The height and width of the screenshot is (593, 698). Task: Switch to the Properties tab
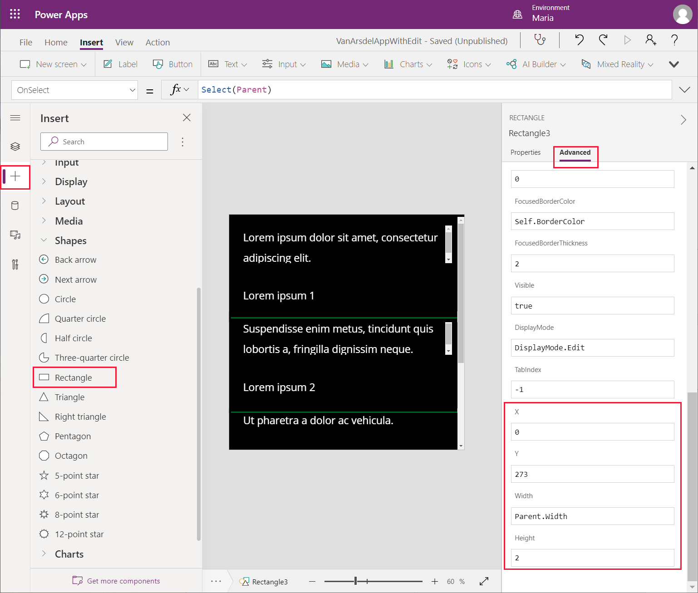point(525,152)
